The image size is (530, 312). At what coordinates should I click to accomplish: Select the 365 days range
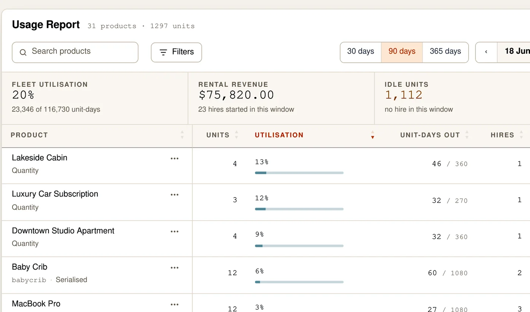[x=445, y=52]
